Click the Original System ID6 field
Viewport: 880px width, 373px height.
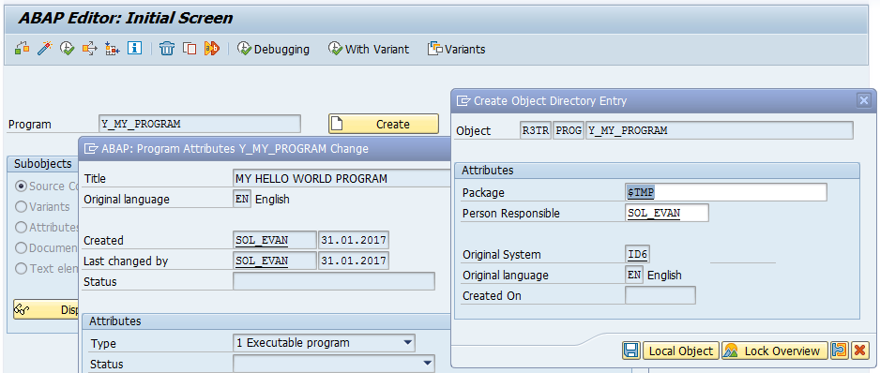click(x=638, y=254)
